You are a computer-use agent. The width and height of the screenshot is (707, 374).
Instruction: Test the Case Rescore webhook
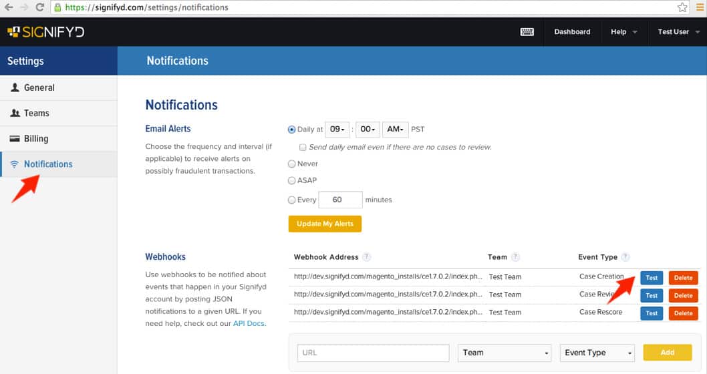pyautogui.click(x=652, y=313)
